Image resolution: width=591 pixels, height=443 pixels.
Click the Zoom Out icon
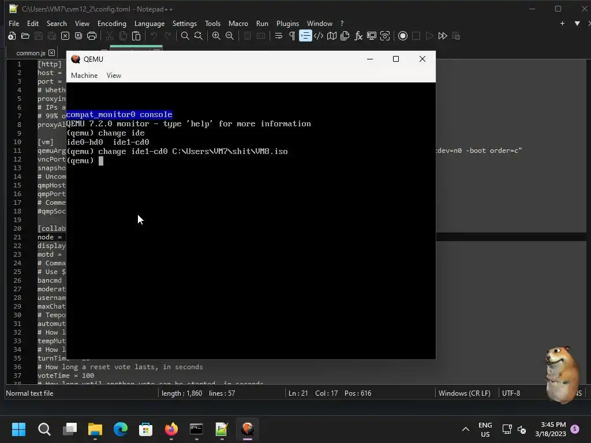(230, 36)
